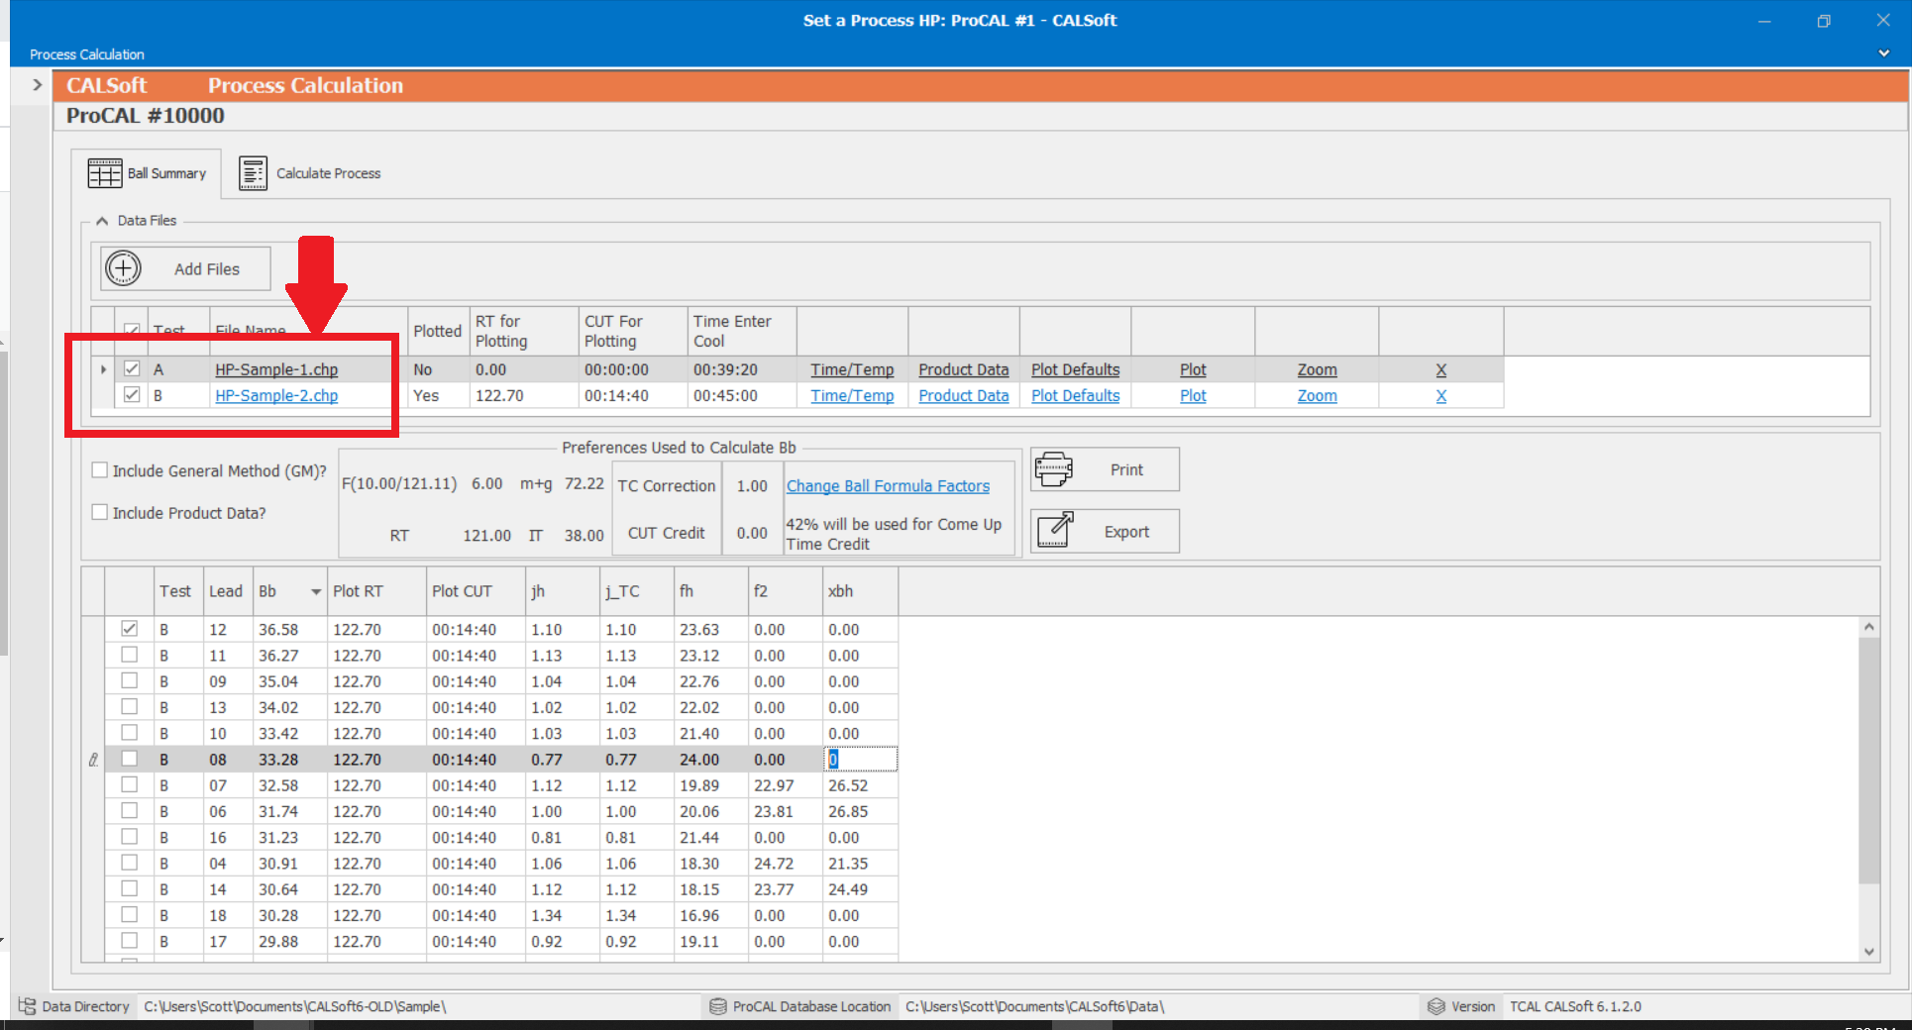Click the pencil edit indicator on row 08

(93, 760)
